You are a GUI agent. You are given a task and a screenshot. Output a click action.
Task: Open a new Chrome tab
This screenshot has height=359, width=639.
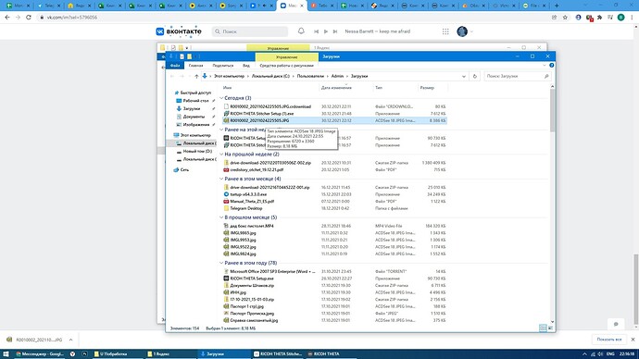557,6
